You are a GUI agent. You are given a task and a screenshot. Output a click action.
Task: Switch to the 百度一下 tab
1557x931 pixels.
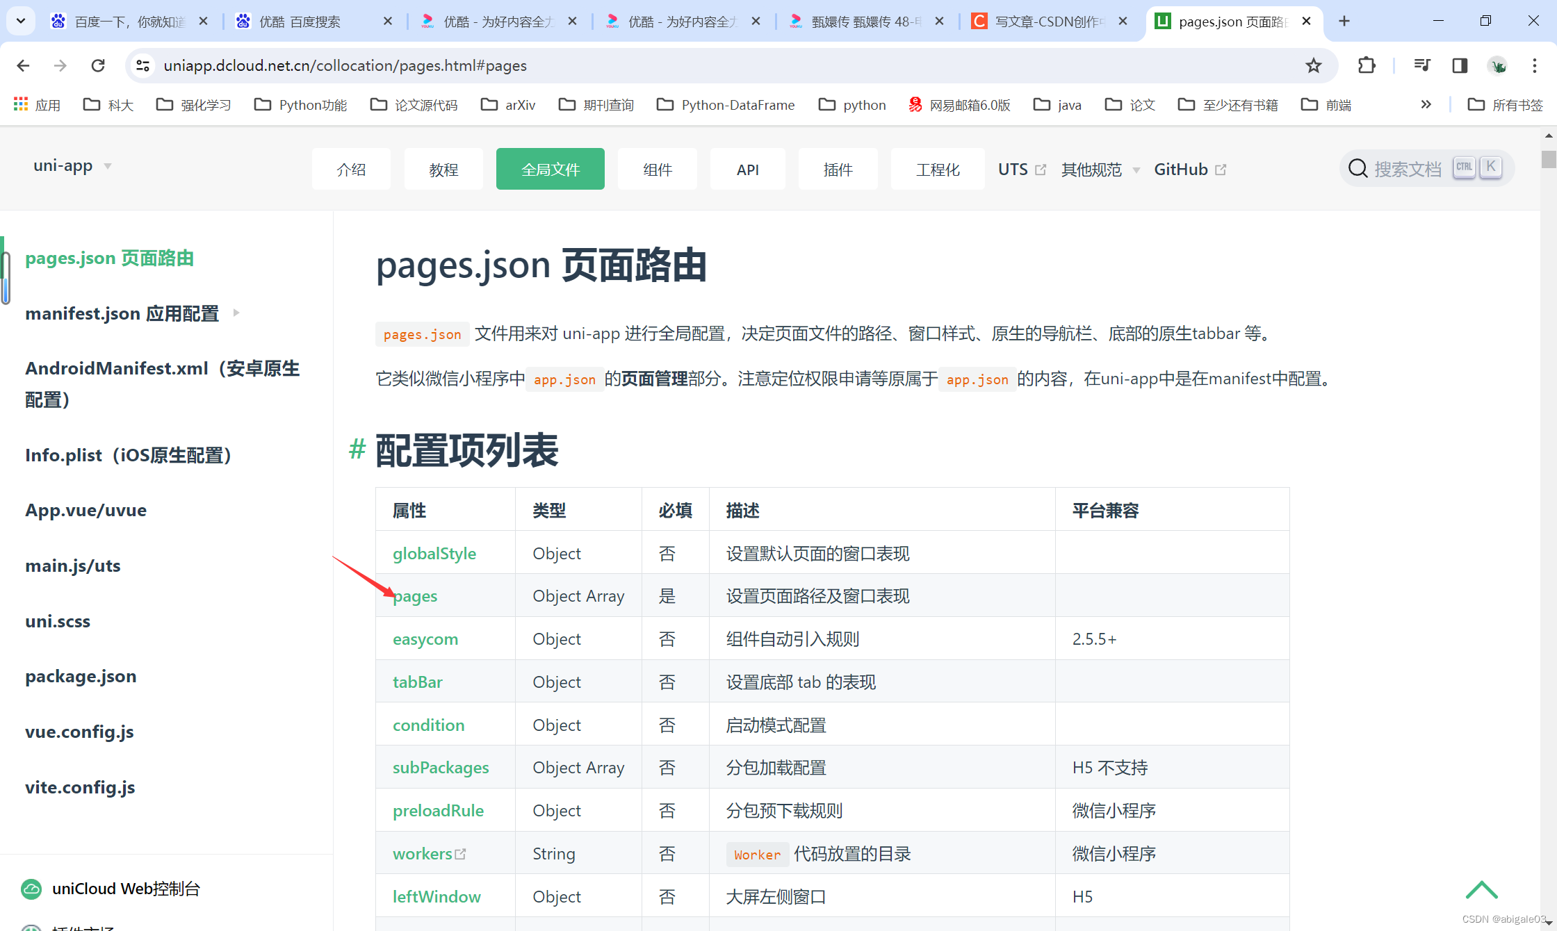[x=129, y=21]
